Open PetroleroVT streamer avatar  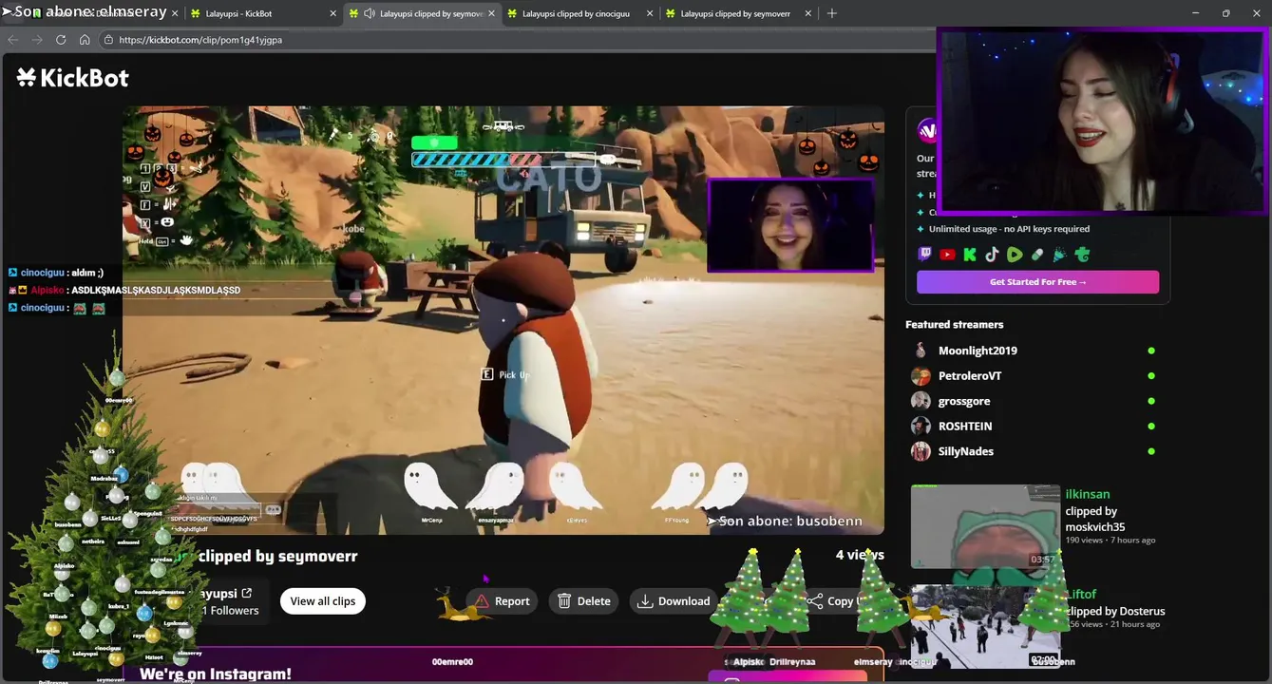click(x=921, y=375)
